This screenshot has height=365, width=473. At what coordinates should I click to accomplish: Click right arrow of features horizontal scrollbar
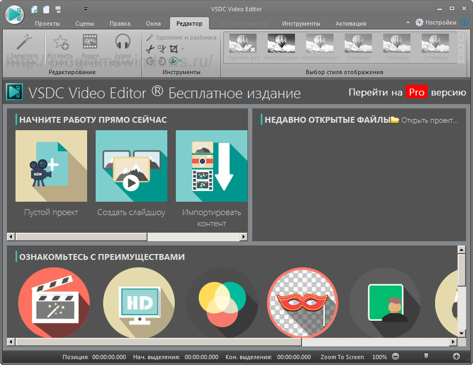point(453,342)
